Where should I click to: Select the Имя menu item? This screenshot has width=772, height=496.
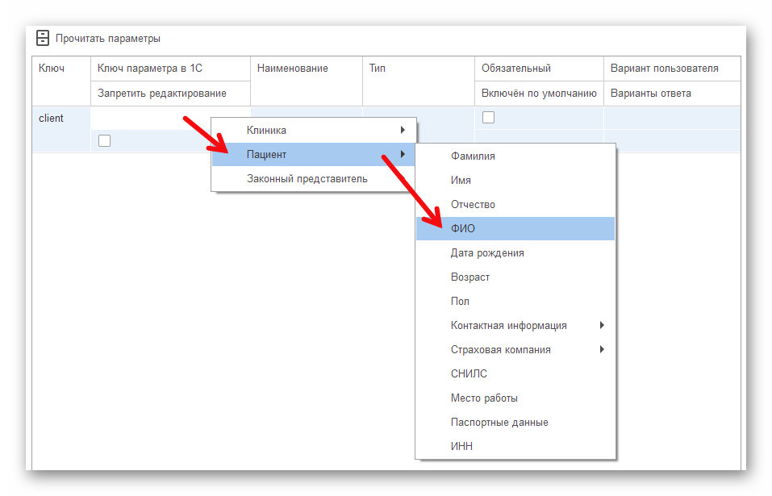[461, 181]
